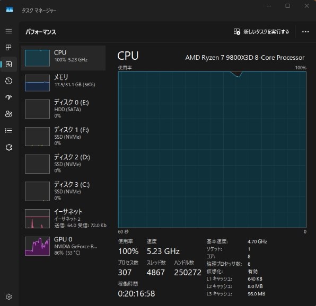The height and width of the screenshot is (306, 316).
Task: Select the CPU performance item
Action: [x=63, y=58]
